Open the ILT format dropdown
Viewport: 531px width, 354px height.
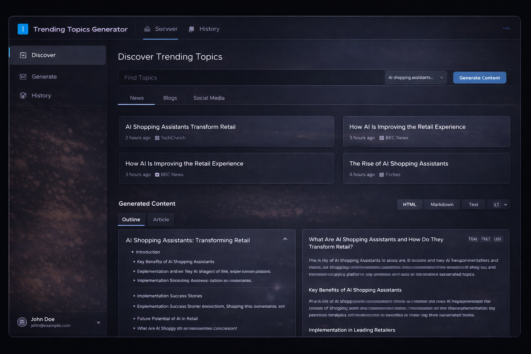tap(499, 205)
